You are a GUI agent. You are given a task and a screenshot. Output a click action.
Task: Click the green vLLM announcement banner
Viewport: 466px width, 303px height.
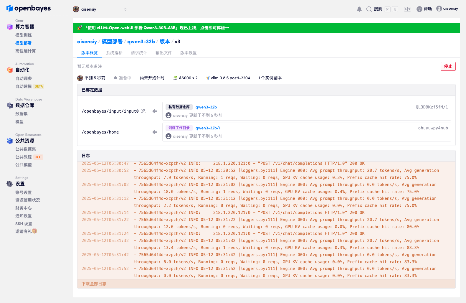(266, 28)
